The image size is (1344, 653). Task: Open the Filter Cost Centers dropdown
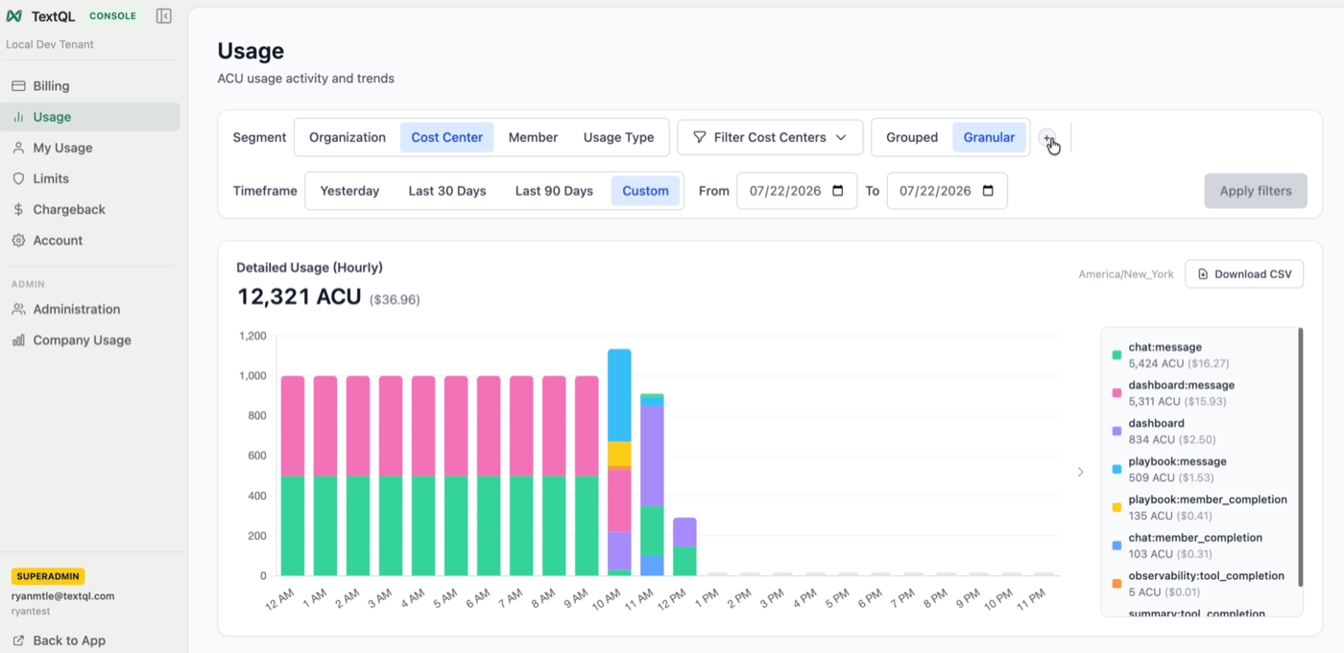770,137
